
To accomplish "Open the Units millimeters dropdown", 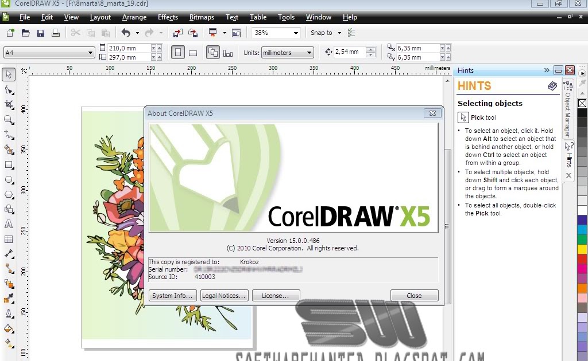I will 309,53.
